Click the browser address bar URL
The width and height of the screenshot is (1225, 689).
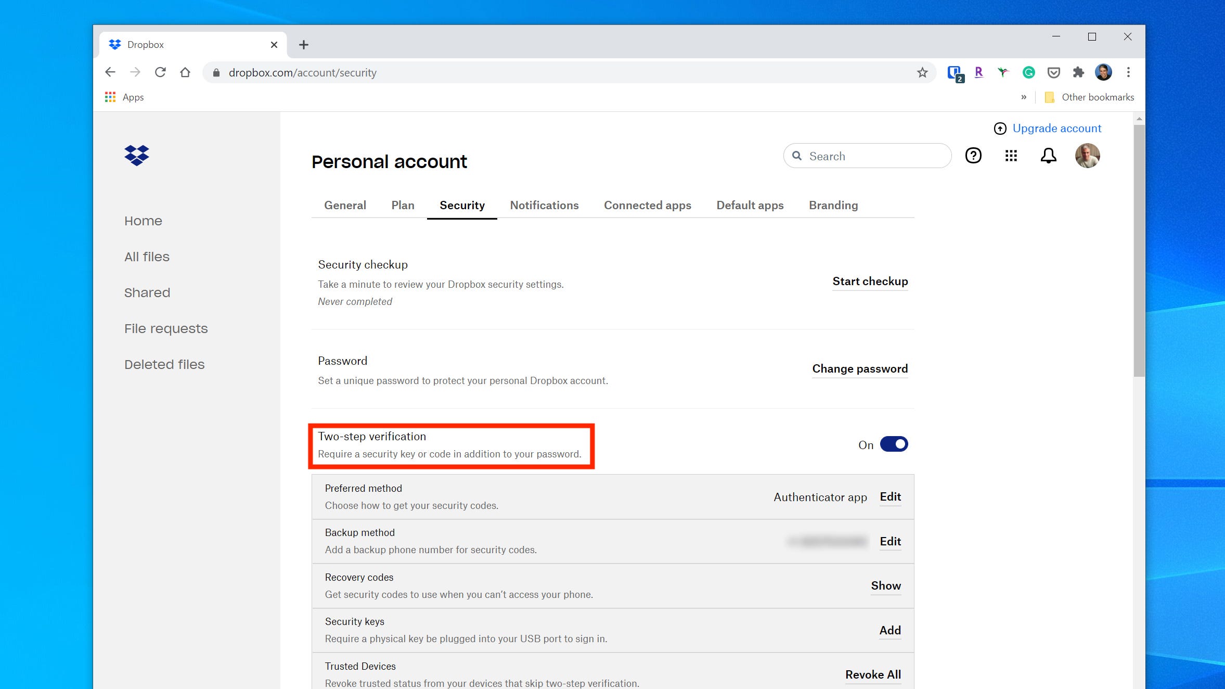pyautogui.click(x=302, y=72)
